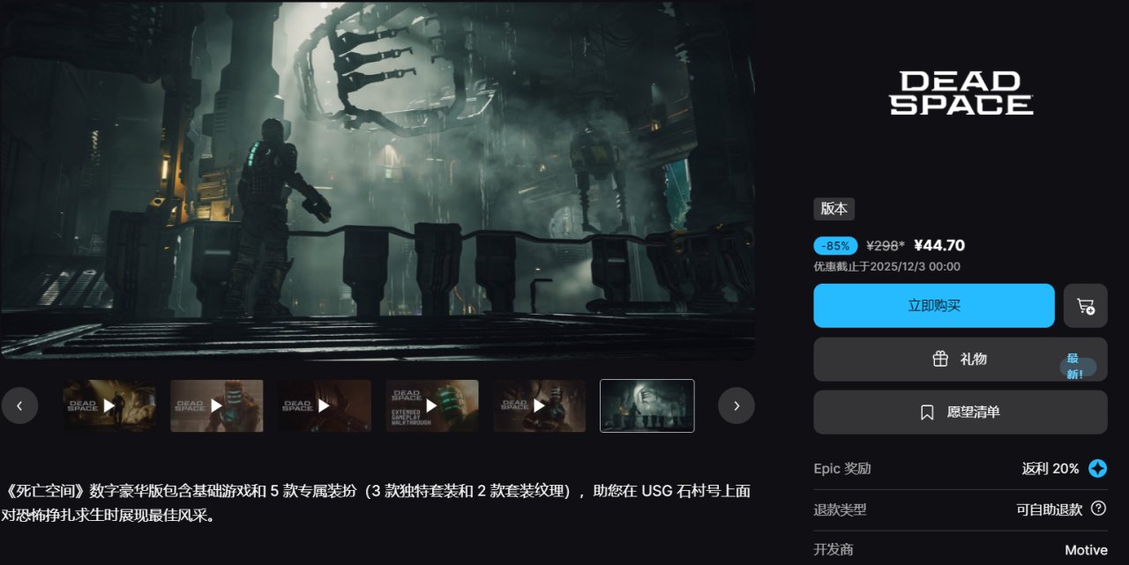The height and width of the screenshot is (565, 1129).
Task: Add to 愿望清单 wishlist
Action: point(960,412)
